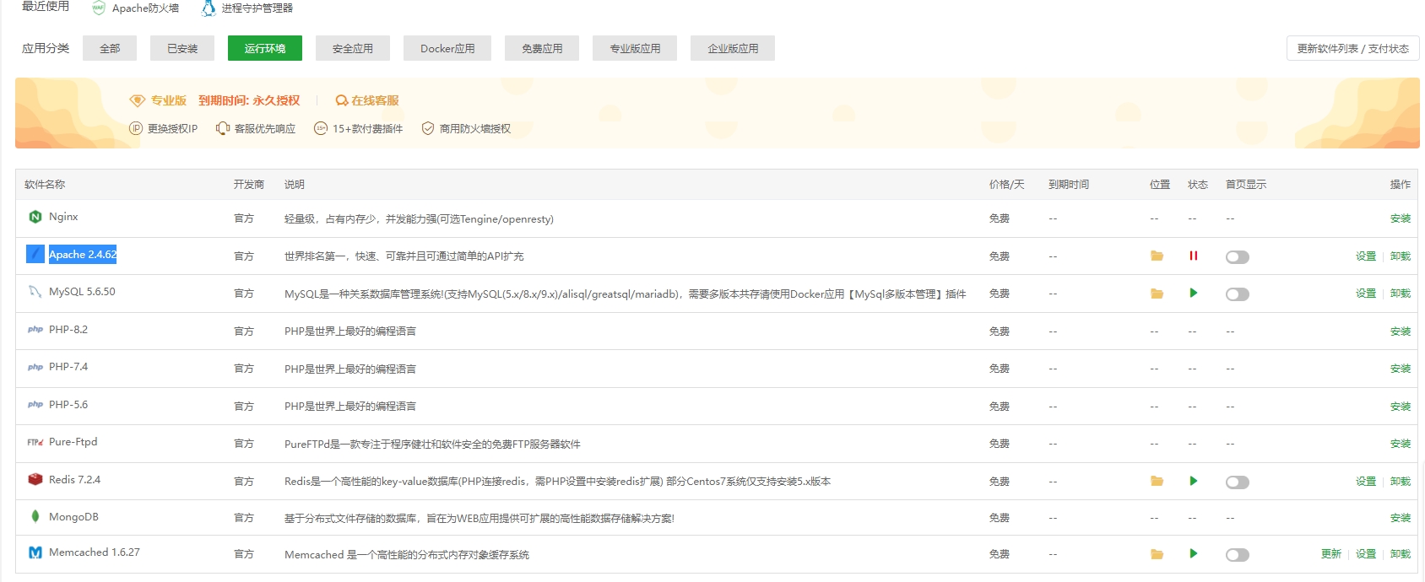Toggle Memcached homepage display switch
Image resolution: width=1425 pixels, height=582 pixels.
click(x=1238, y=555)
